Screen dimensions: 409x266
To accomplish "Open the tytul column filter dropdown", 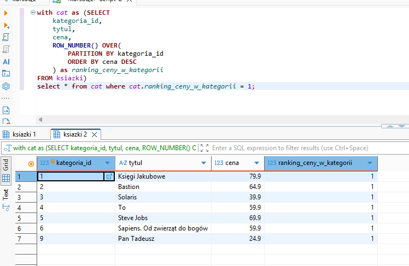I will 204,163.
